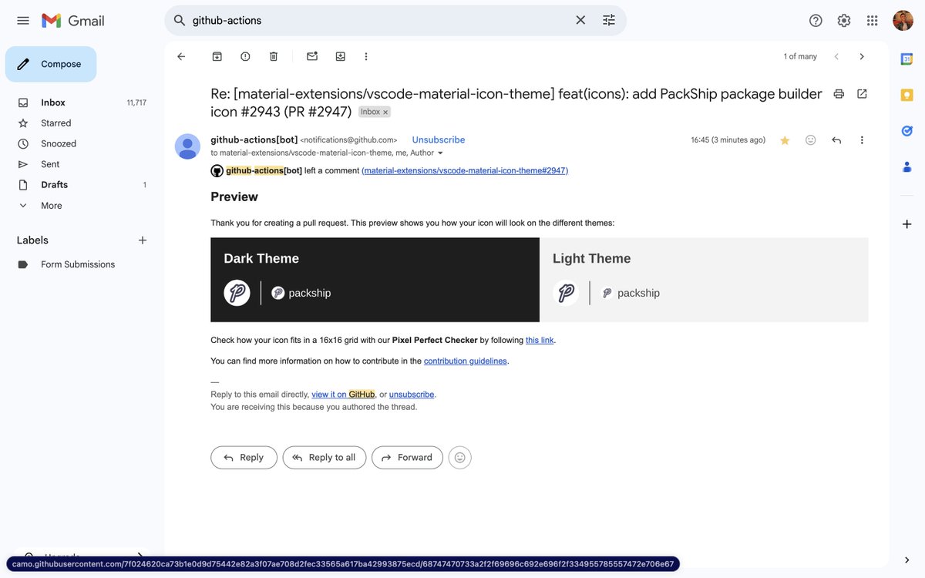Open the toolbar More options menu
Viewport: 925px width, 578px height.
tap(366, 56)
